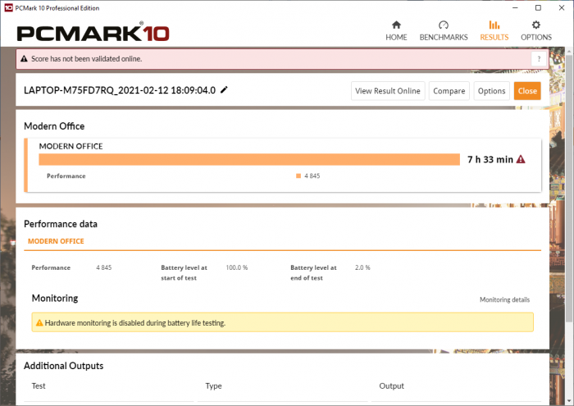The image size is (574, 406).
Task: Open OPTIONS gear icon
Action: [x=536, y=25]
